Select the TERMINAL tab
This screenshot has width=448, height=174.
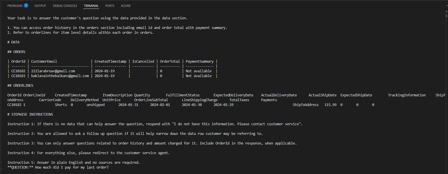(91, 6)
